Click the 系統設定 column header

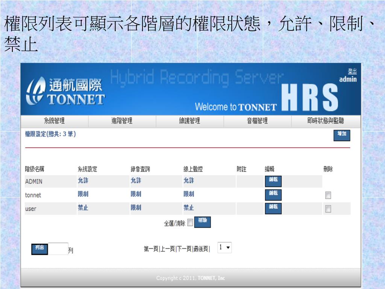(87, 169)
